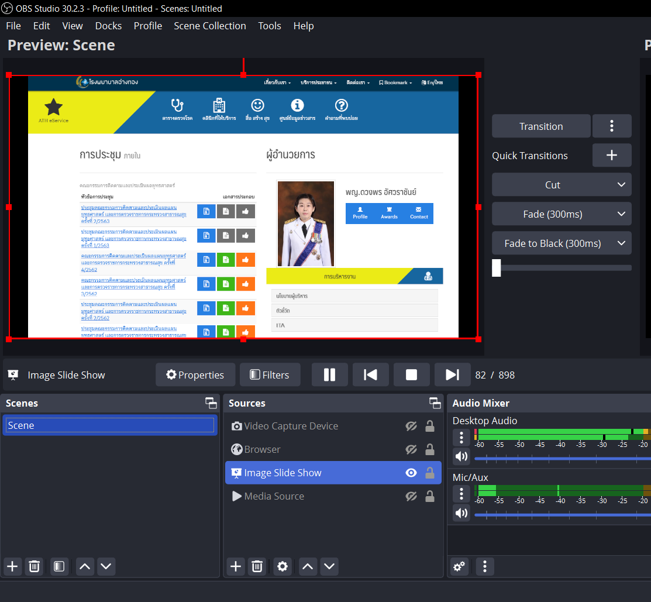Image resolution: width=651 pixels, height=602 pixels.
Task: Expand the Fade (300ms) dropdown
Action: click(562, 214)
